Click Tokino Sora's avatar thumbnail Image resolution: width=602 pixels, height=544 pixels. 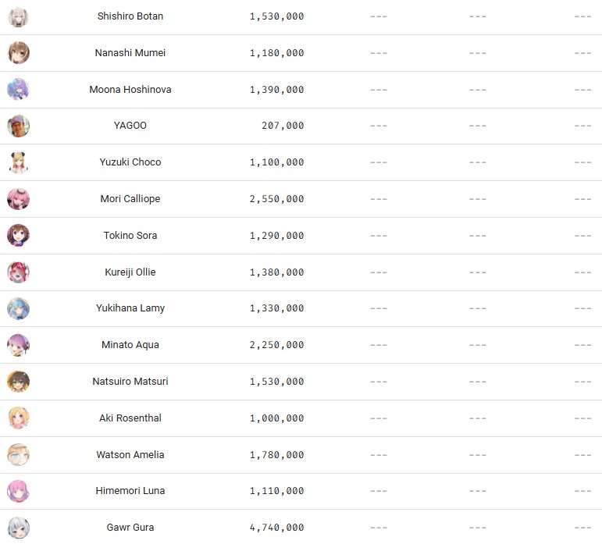[x=19, y=236]
